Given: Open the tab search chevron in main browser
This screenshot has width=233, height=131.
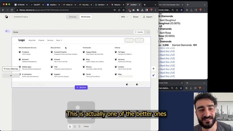Looking at the screenshot, I should tap(155, 5).
